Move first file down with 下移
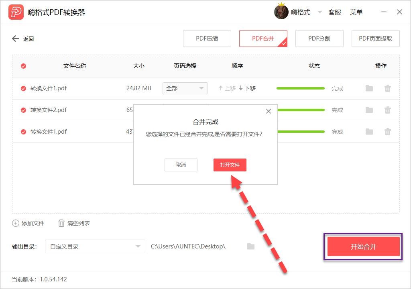Image resolution: width=411 pixels, height=289 pixels. coord(247,88)
